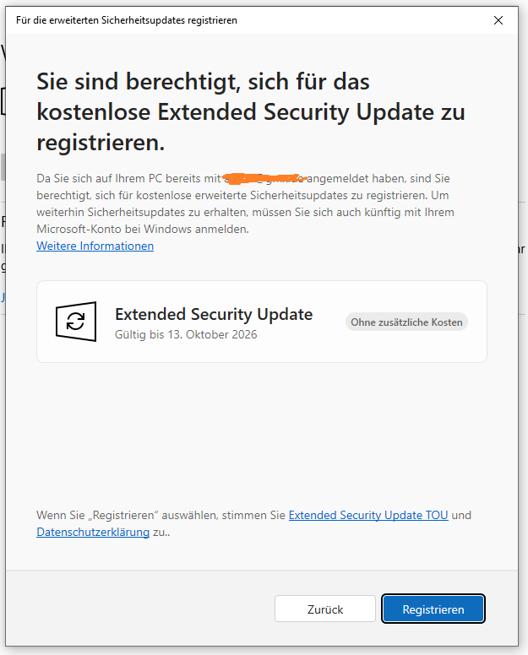The width and height of the screenshot is (528, 655).
Task: Click the text line berechtigt, sich für kostenlose
Action: click(x=242, y=196)
